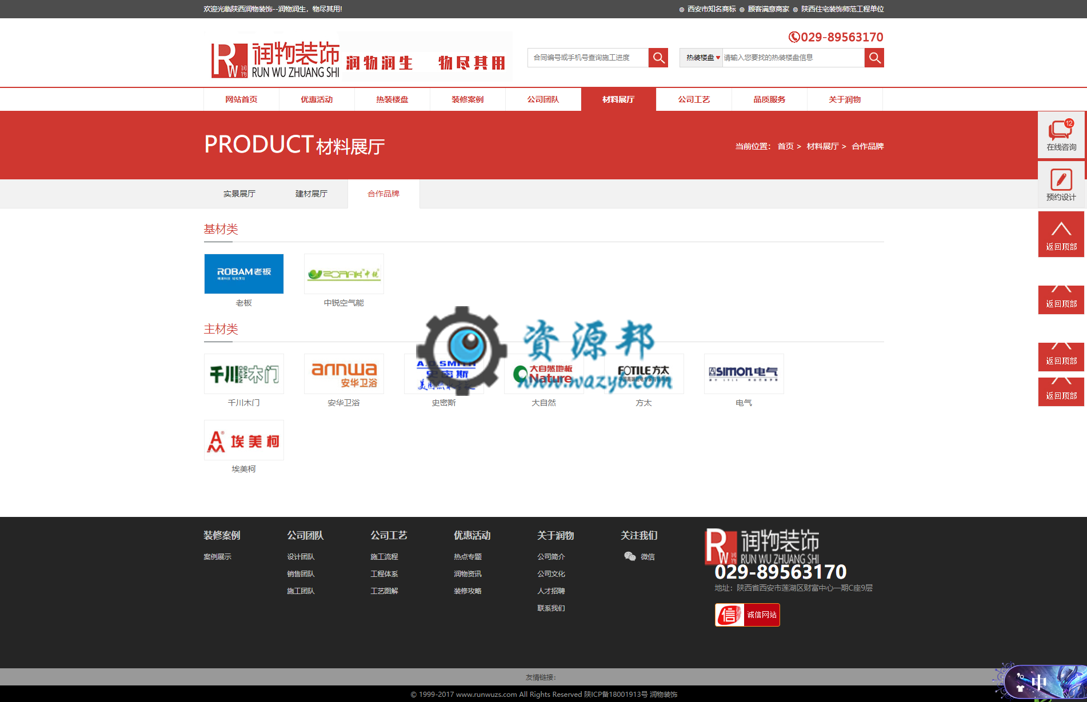This screenshot has height=702, width=1087.
Task: Open the online consultation chat icon
Action: pyautogui.click(x=1061, y=130)
